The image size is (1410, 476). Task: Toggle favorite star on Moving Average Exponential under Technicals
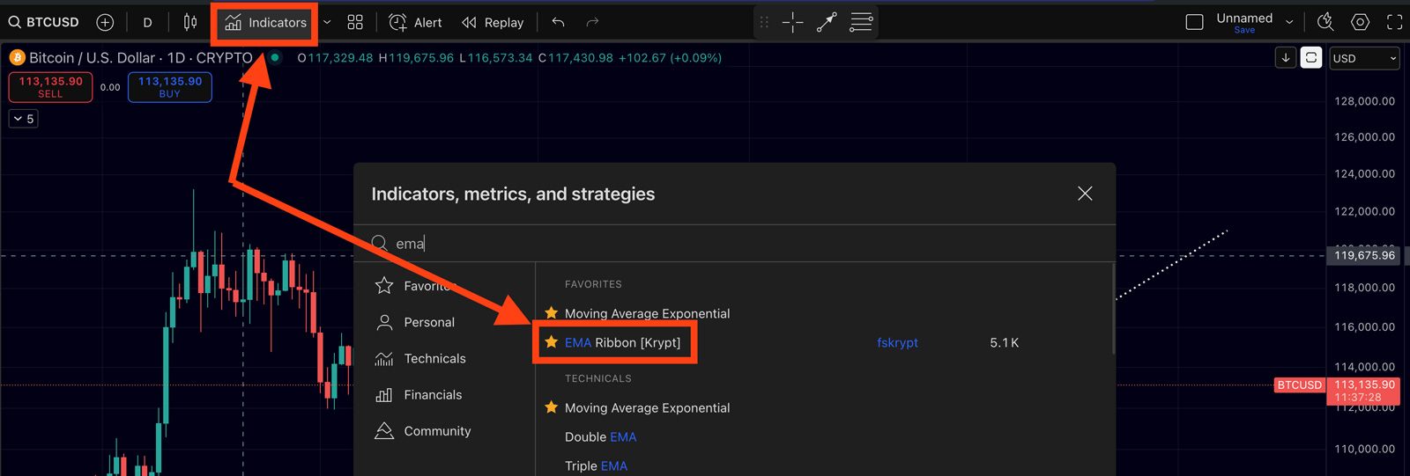pos(552,407)
